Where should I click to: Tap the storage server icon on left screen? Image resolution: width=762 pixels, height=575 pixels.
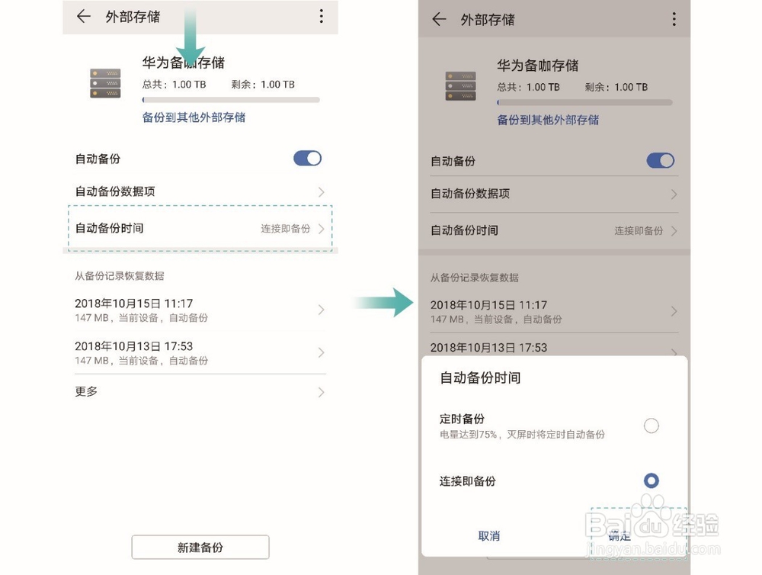(x=105, y=83)
